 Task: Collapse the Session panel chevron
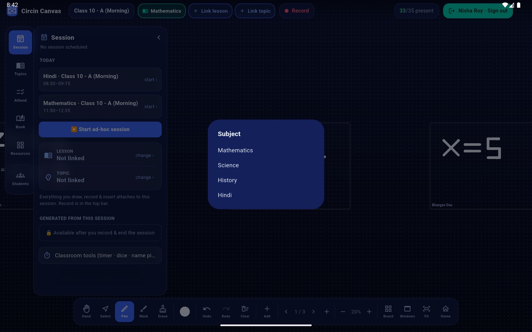(x=159, y=38)
